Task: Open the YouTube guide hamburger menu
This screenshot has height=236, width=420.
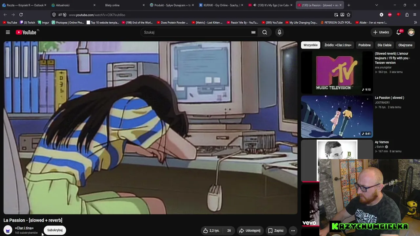Action: 8,32
